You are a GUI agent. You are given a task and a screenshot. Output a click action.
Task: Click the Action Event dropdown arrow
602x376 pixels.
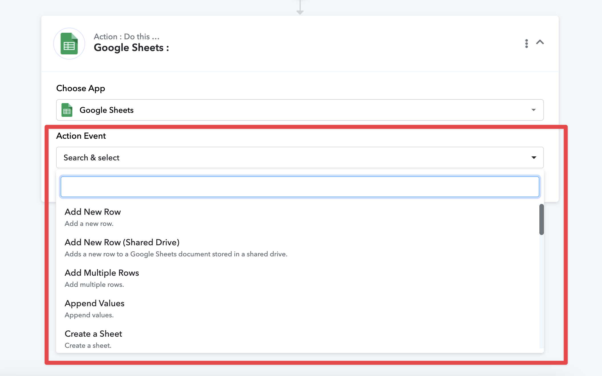pyautogui.click(x=533, y=158)
